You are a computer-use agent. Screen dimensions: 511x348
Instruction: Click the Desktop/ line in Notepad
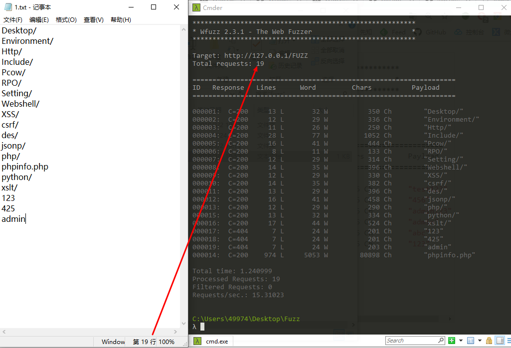click(19, 30)
